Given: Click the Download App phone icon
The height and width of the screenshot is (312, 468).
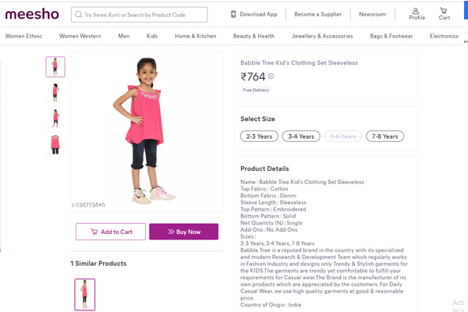Looking at the screenshot, I should [x=234, y=14].
